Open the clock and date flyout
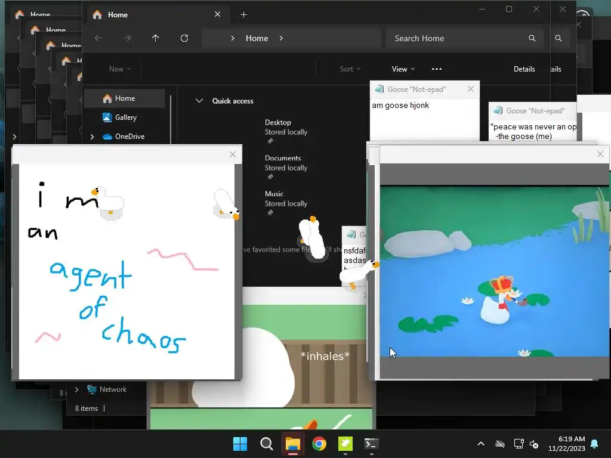611x458 pixels. 567,444
